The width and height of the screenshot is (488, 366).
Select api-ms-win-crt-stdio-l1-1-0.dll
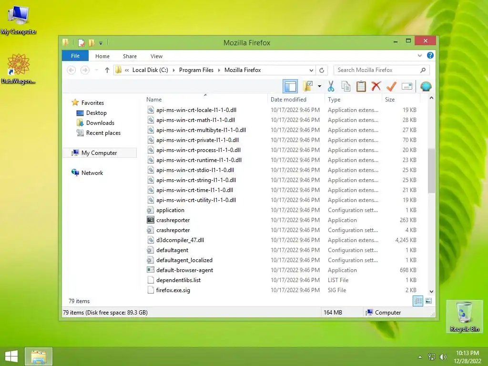[x=195, y=170]
